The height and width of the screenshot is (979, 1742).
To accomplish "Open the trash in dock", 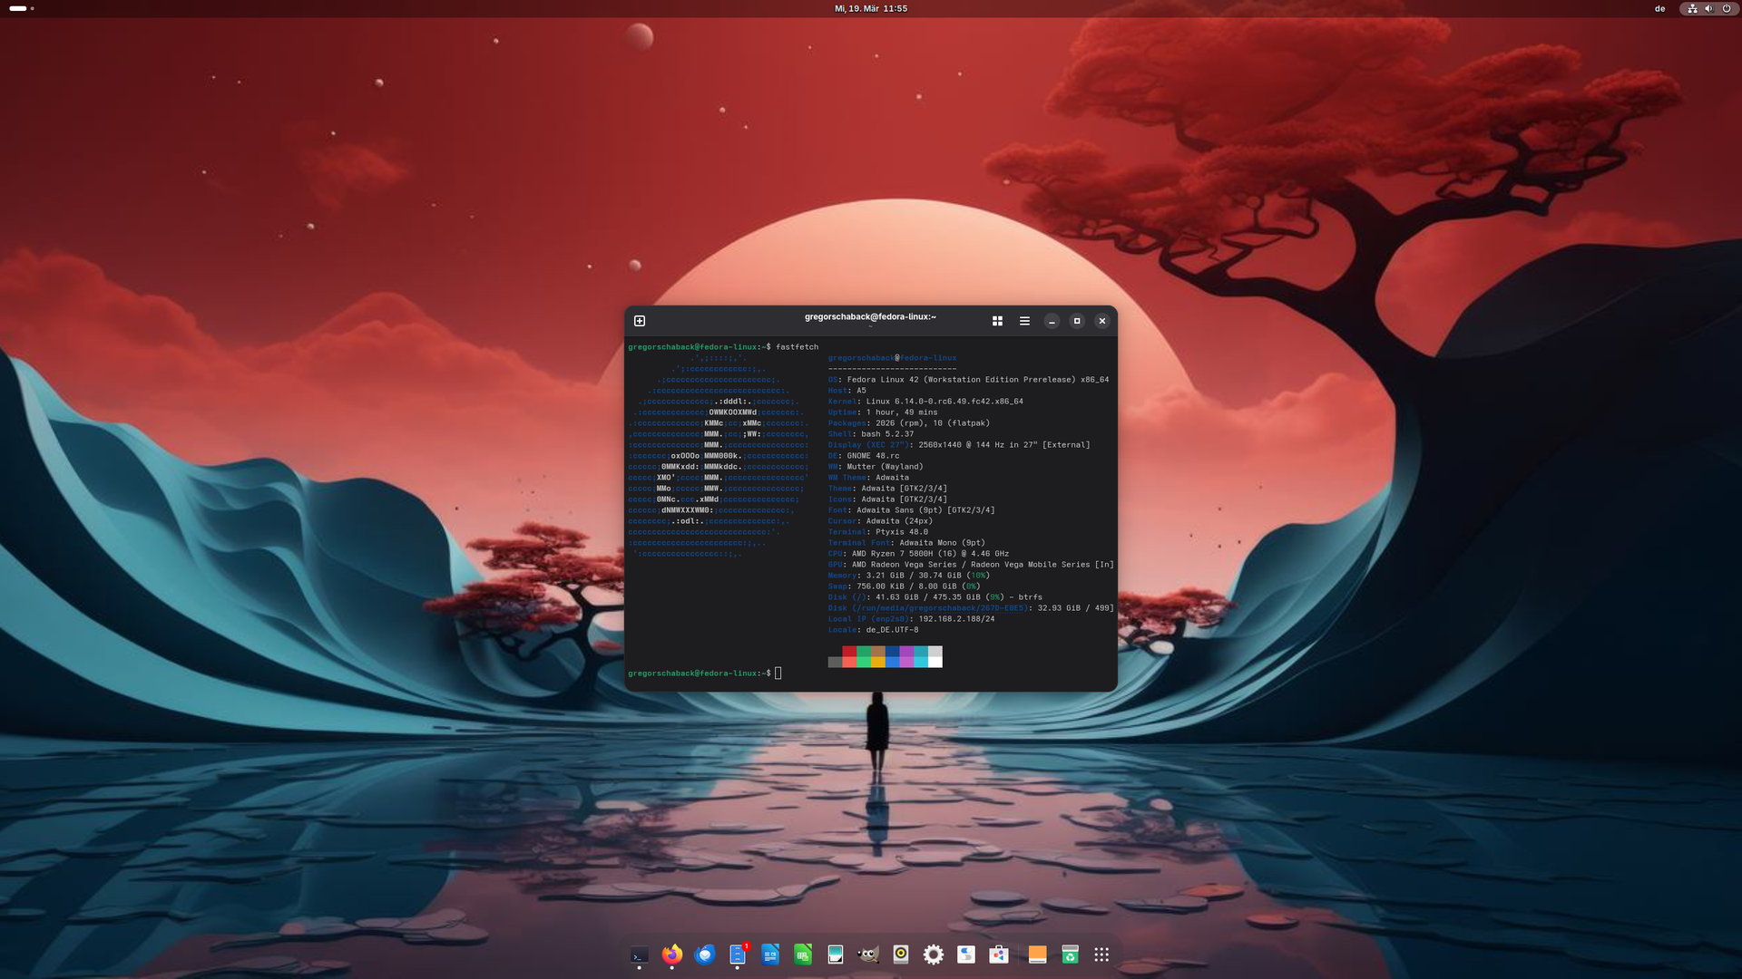I will coord(1071,955).
